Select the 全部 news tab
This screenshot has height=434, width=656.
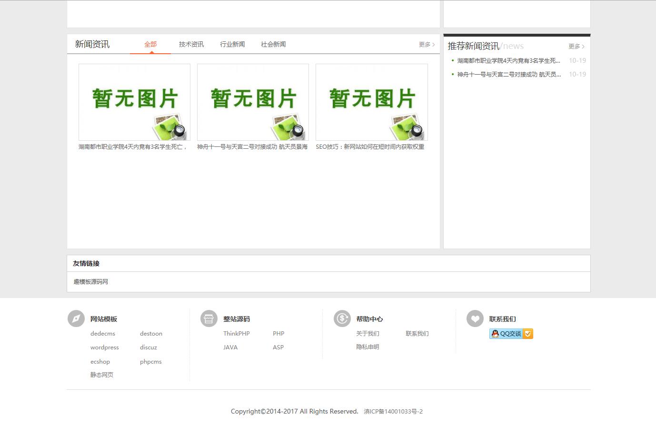(150, 44)
